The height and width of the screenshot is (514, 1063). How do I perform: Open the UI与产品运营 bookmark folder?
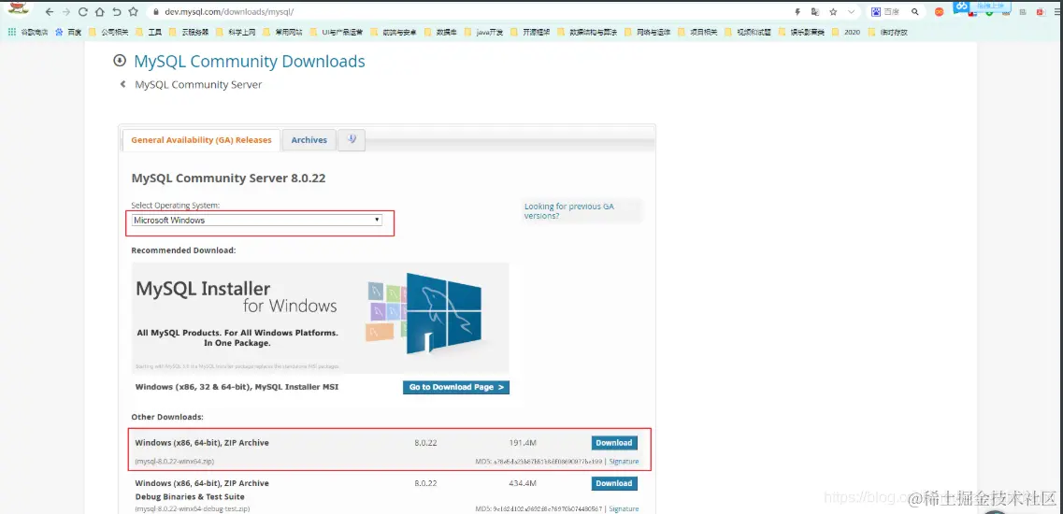(337, 32)
